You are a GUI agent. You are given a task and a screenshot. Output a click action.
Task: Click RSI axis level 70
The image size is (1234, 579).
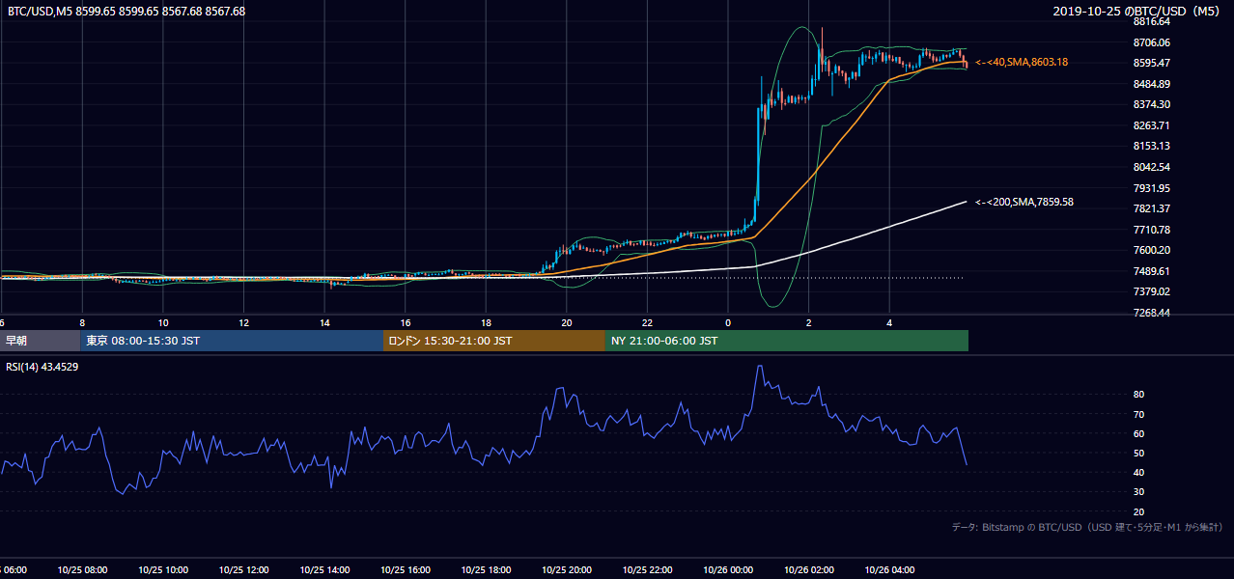pos(1139,414)
